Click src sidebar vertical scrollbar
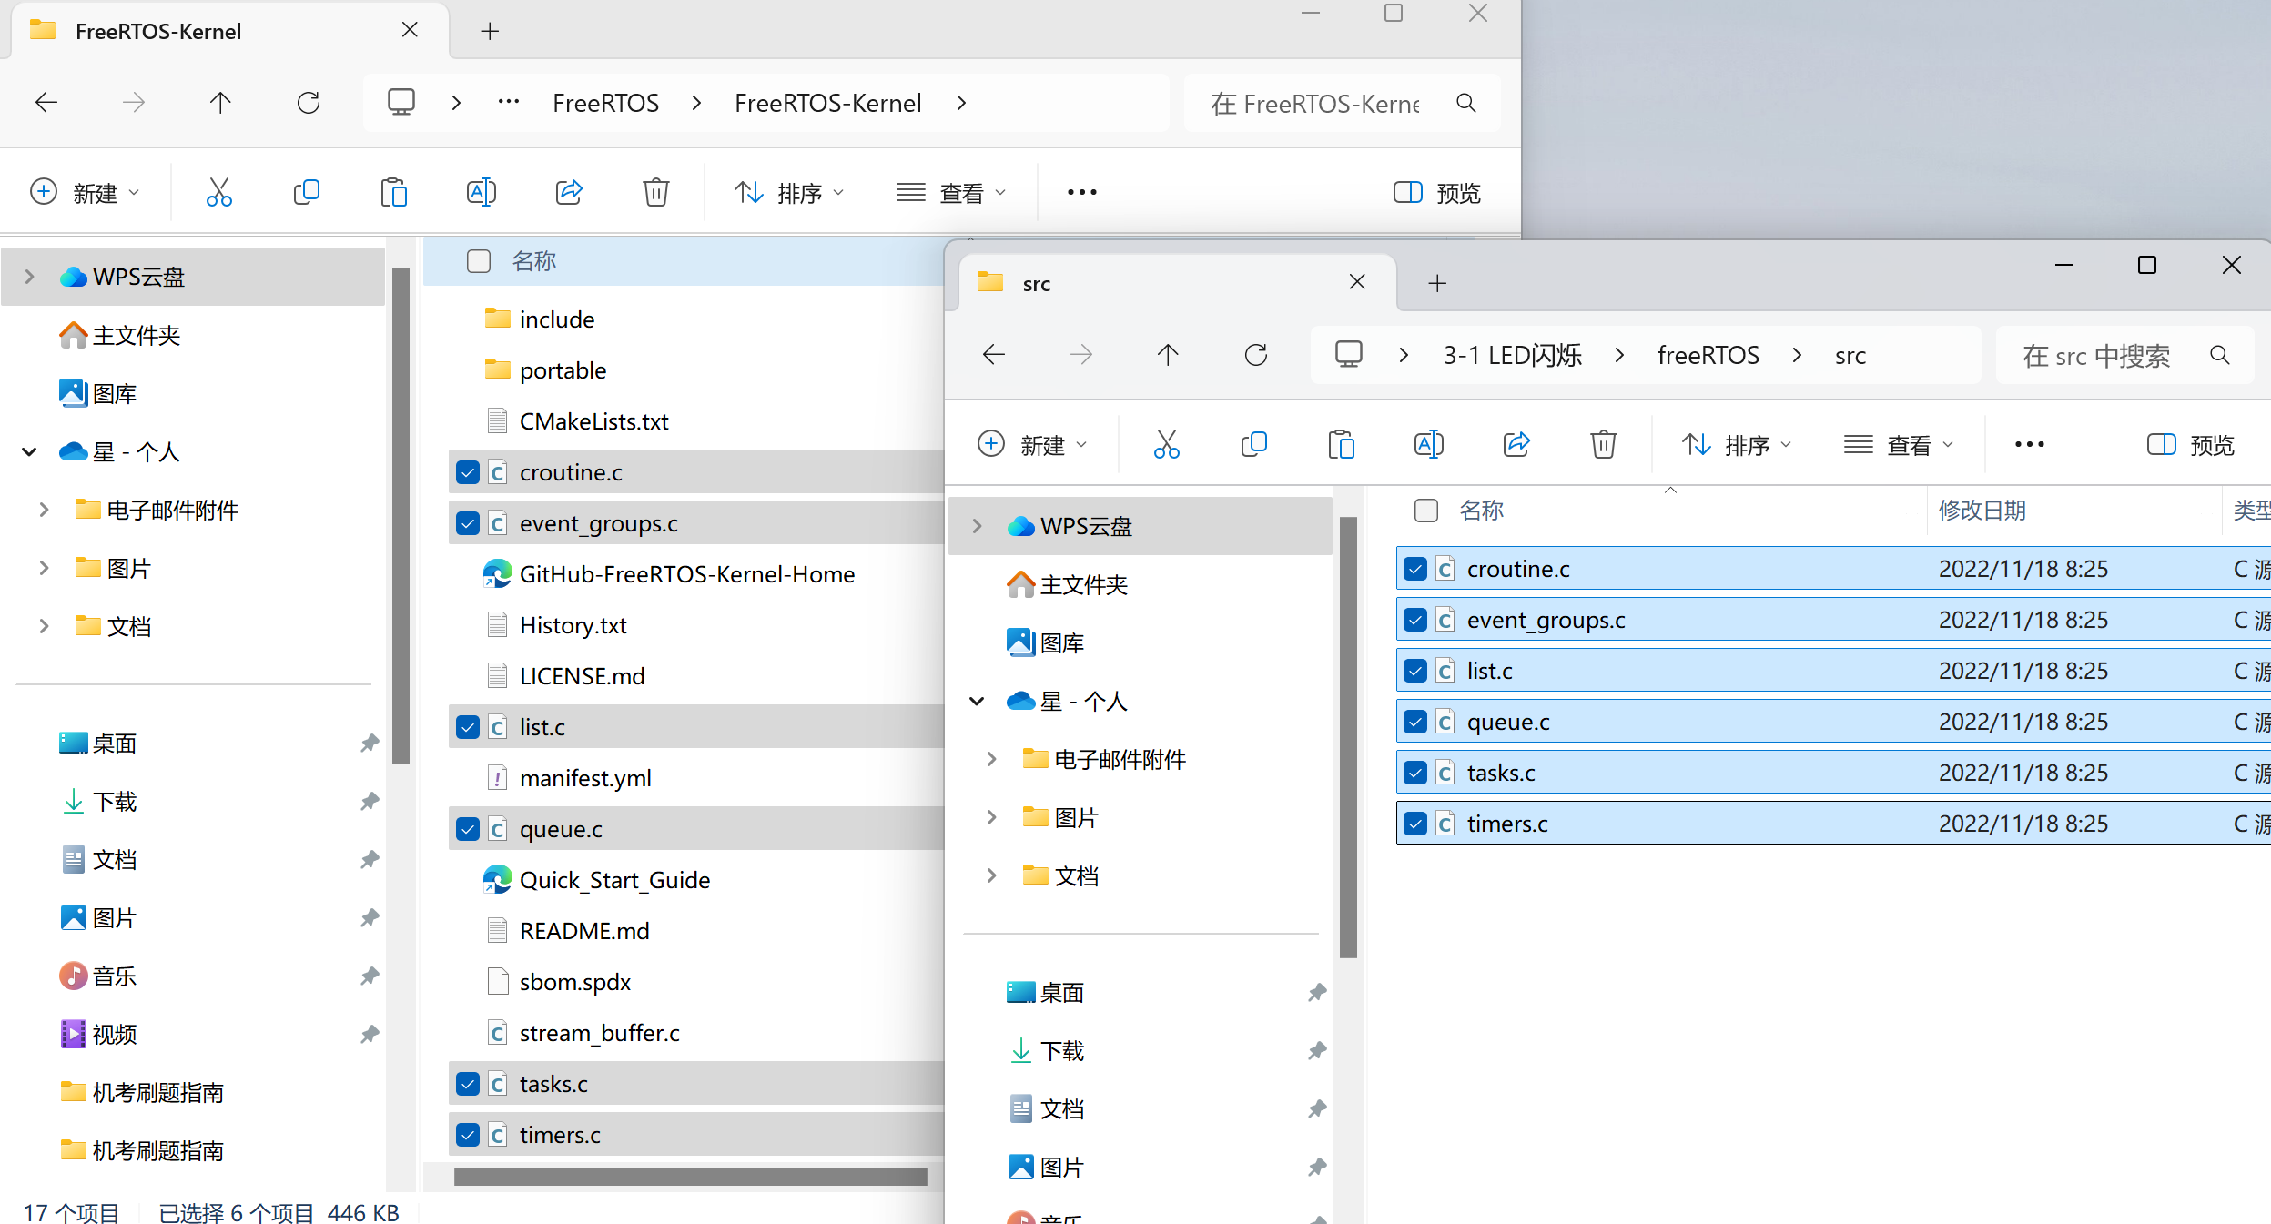The image size is (2271, 1224). (x=1348, y=737)
